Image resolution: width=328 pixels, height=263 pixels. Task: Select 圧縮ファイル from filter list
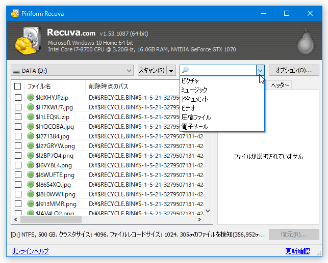[222, 118]
